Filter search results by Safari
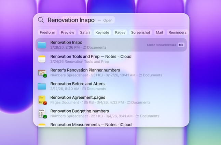 tap(85, 32)
